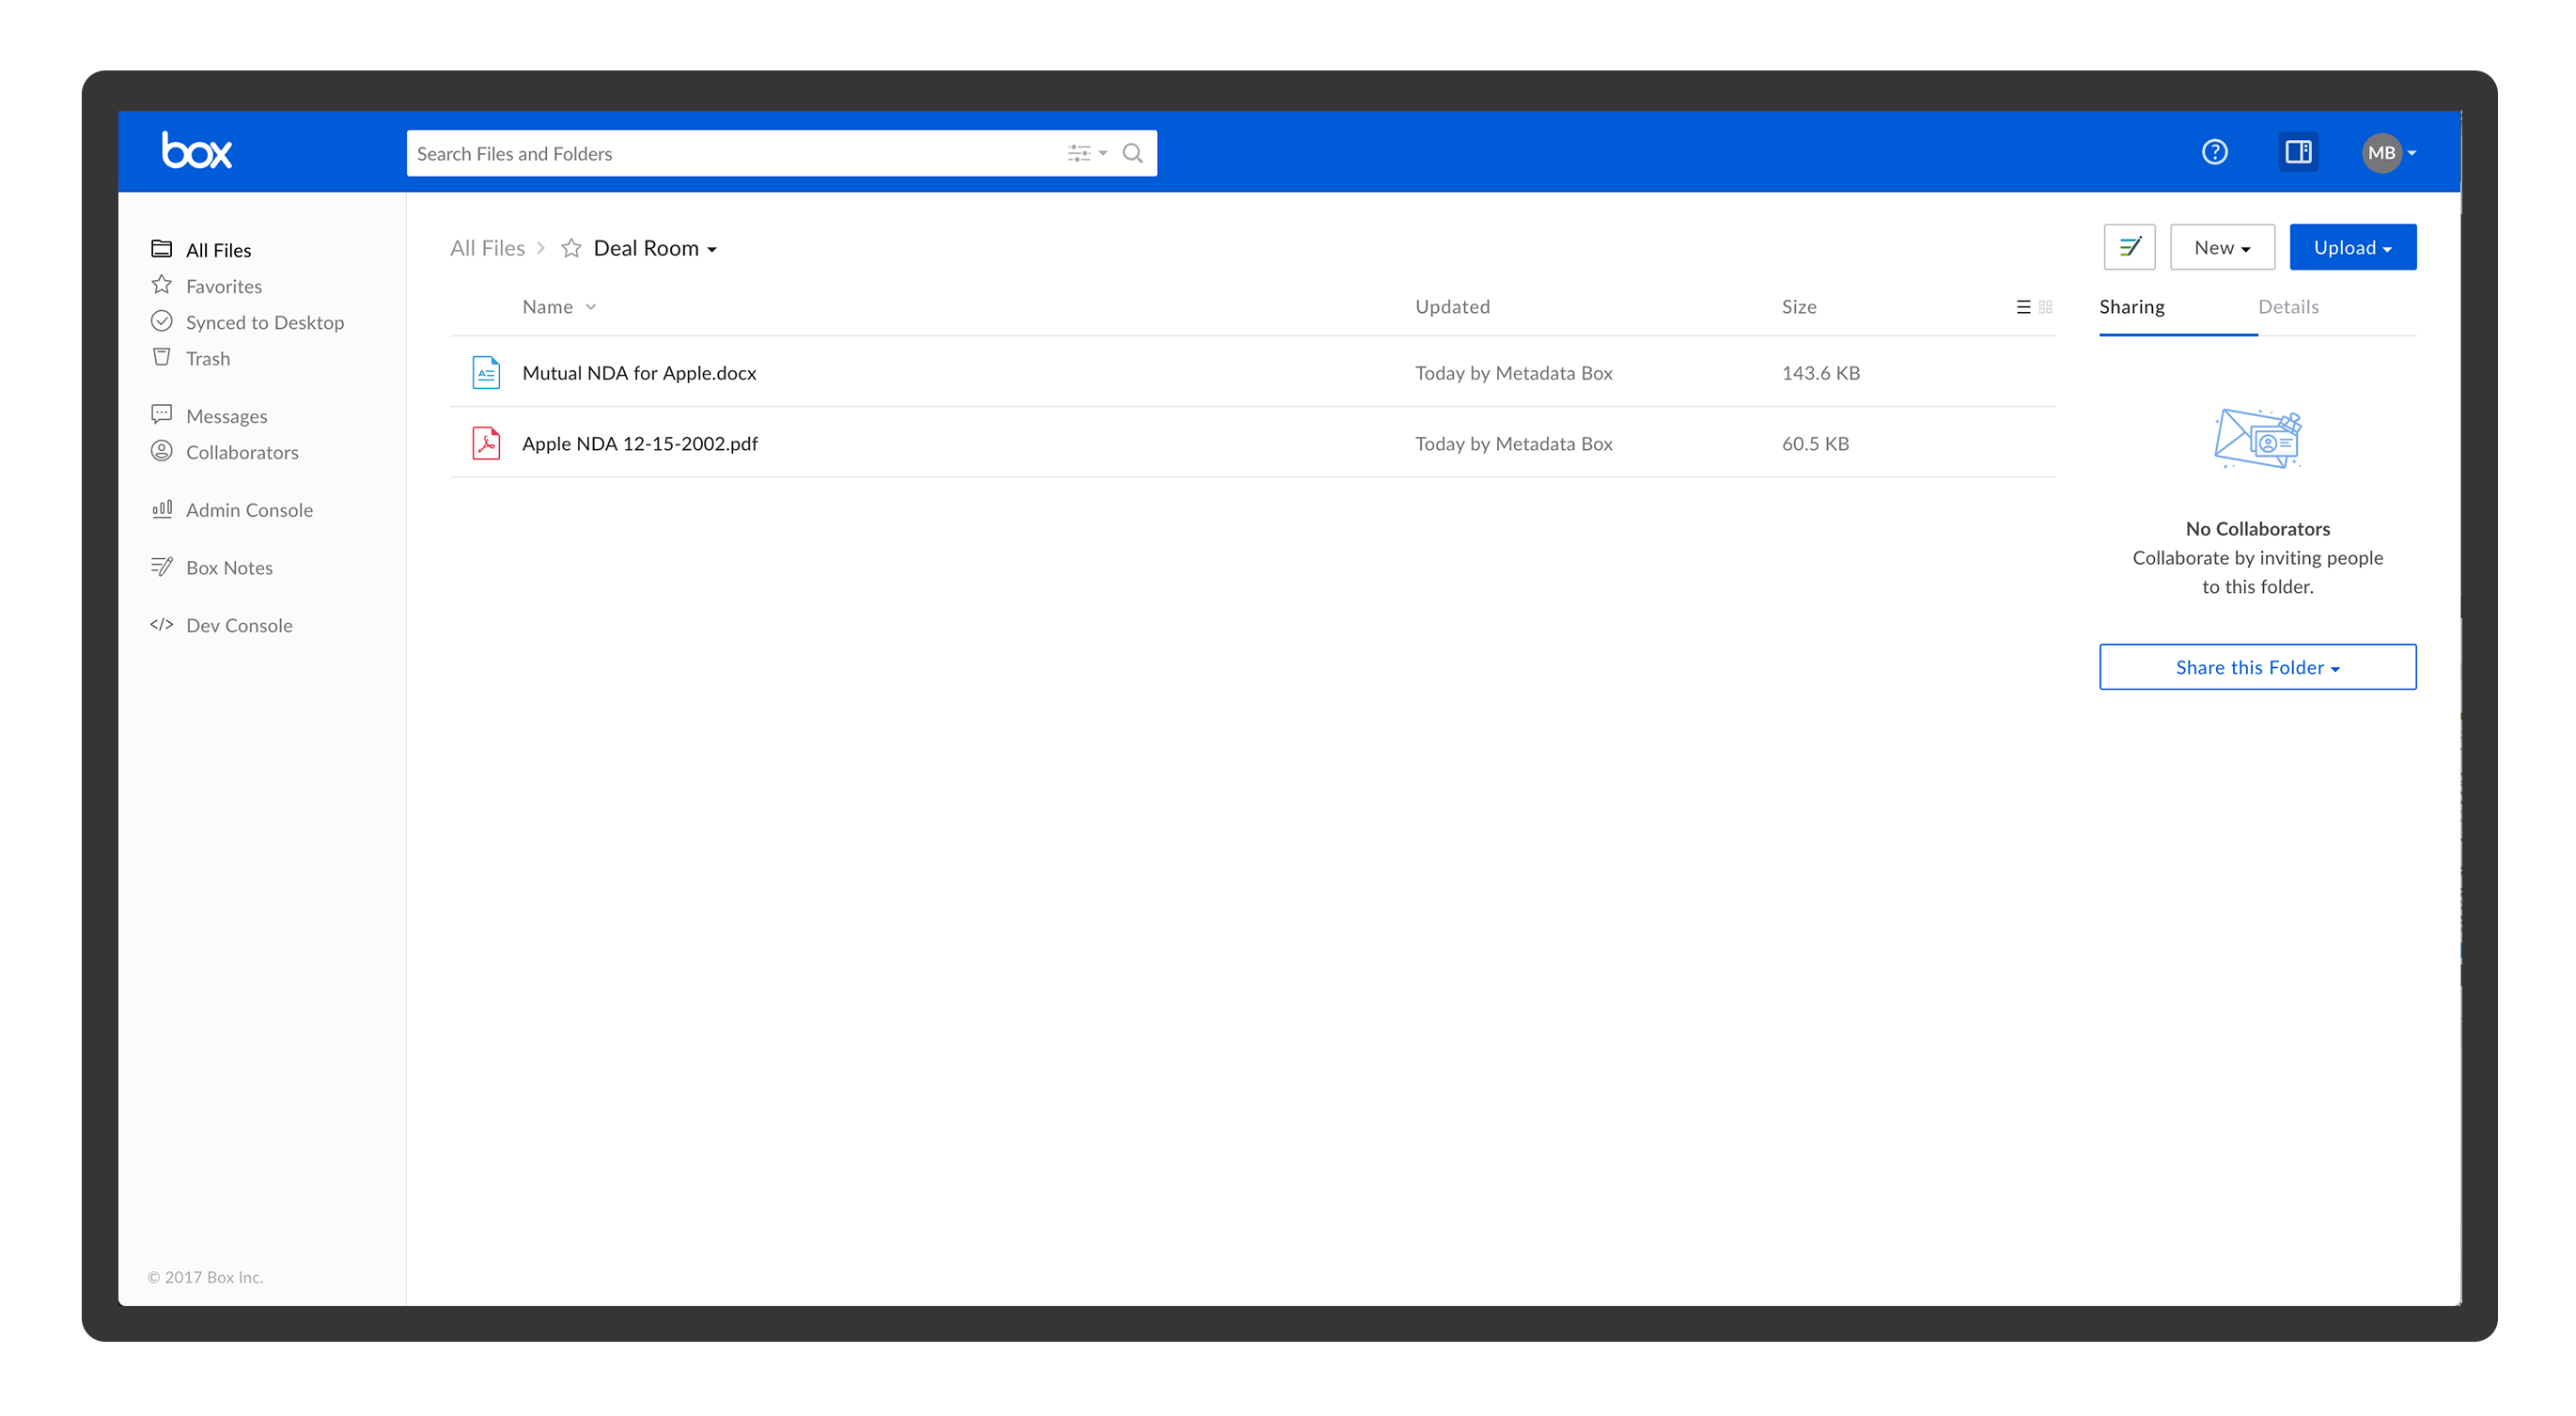Click the Admin Console bar chart icon

click(x=161, y=508)
